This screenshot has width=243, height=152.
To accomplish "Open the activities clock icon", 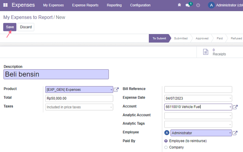I will pos(198,5).
